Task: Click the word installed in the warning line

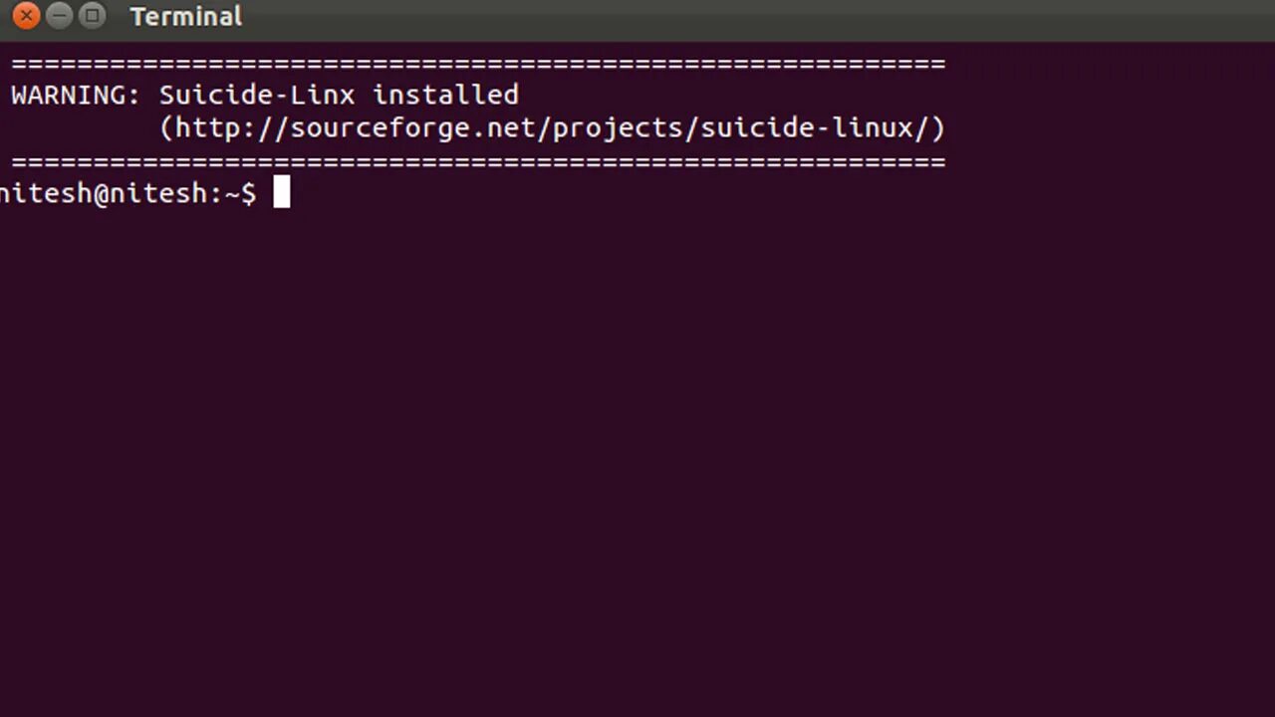Action: tap(446, 95)
